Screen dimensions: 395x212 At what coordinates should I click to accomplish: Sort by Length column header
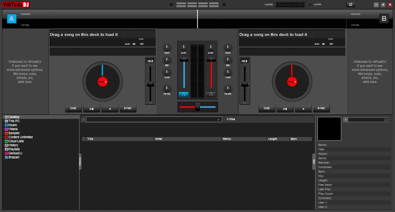[x=278, y=139]
